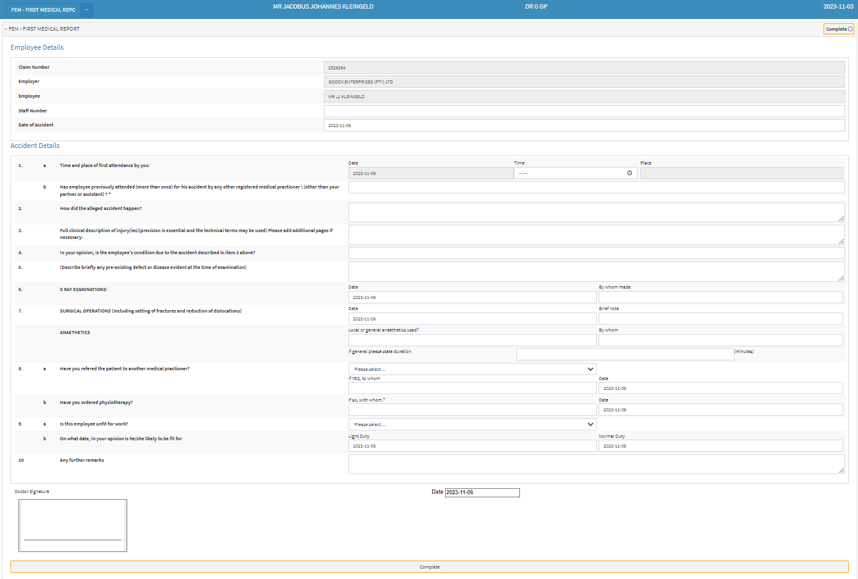The width and height of the screenshot is (858, 579).
Task: Click the clock icon in Time field
Action: tap(629, 173)
